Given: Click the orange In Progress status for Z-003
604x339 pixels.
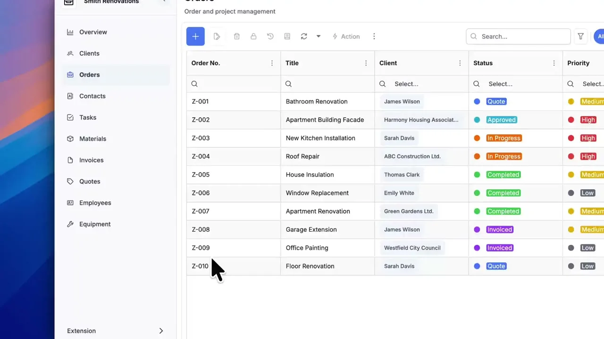Looking at the screenshot, I should (x=503, y=138).
